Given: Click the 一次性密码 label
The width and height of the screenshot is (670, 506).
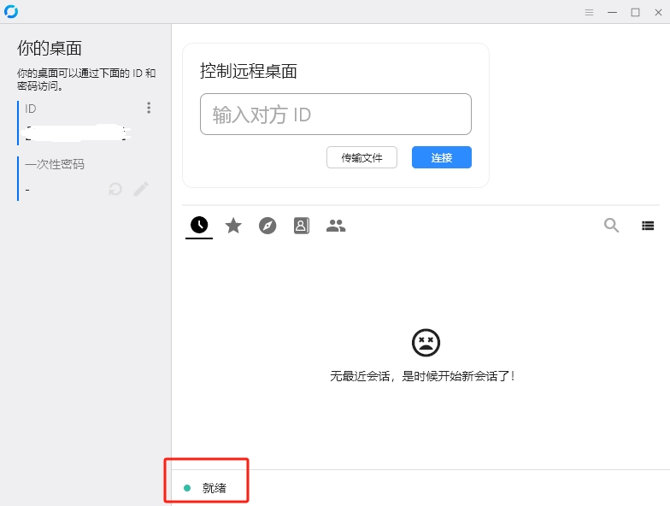Looking at the screenshot, I should click(x=55, y=164).
